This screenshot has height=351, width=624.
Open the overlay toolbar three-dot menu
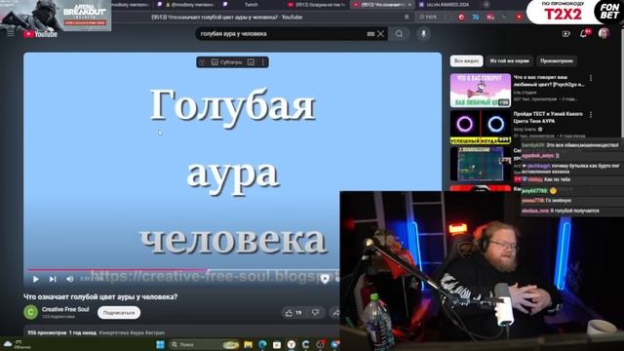262,62
